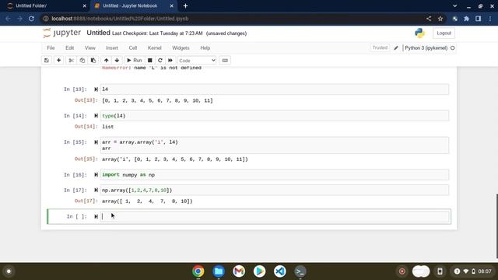Open the Chrome three-dot menu

pos(490,19)
